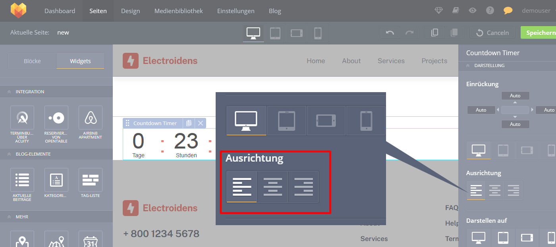Viewport: 556px width, 247px height.
Task: Open the Medienbibliothek menu
Action: (x=178, y=11)
